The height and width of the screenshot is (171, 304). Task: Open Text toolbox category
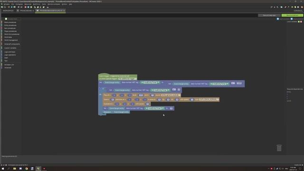point(6,61)
